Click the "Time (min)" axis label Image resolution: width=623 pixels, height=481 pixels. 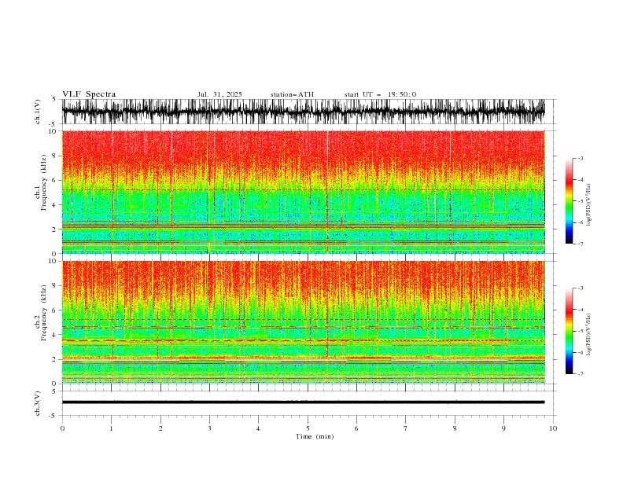pos(315,436)
